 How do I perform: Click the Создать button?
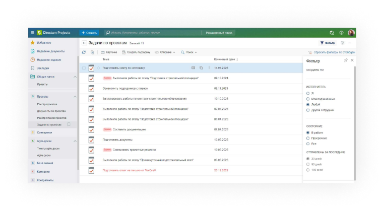pyautogui.click(x=89, y=32)
